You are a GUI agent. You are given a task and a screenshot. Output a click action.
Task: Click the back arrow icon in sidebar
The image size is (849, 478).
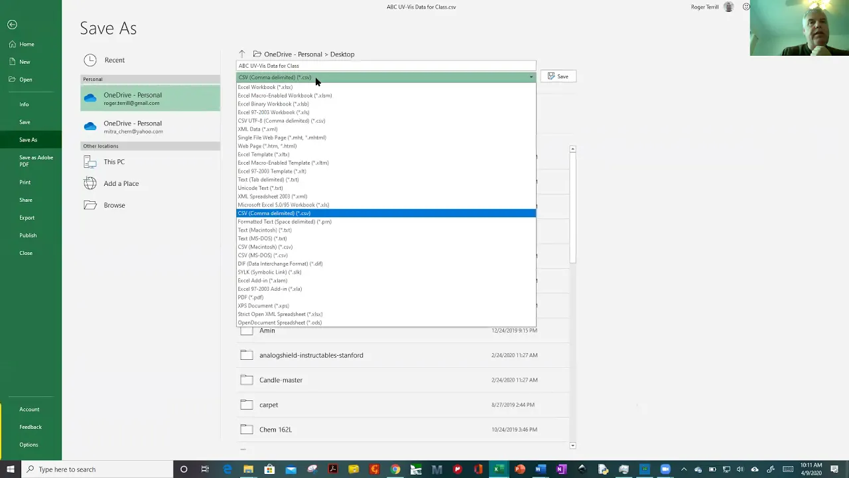click(x=12, y=25)
